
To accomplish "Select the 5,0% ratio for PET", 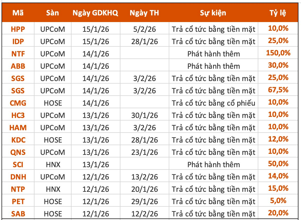I will pos(278,201).
